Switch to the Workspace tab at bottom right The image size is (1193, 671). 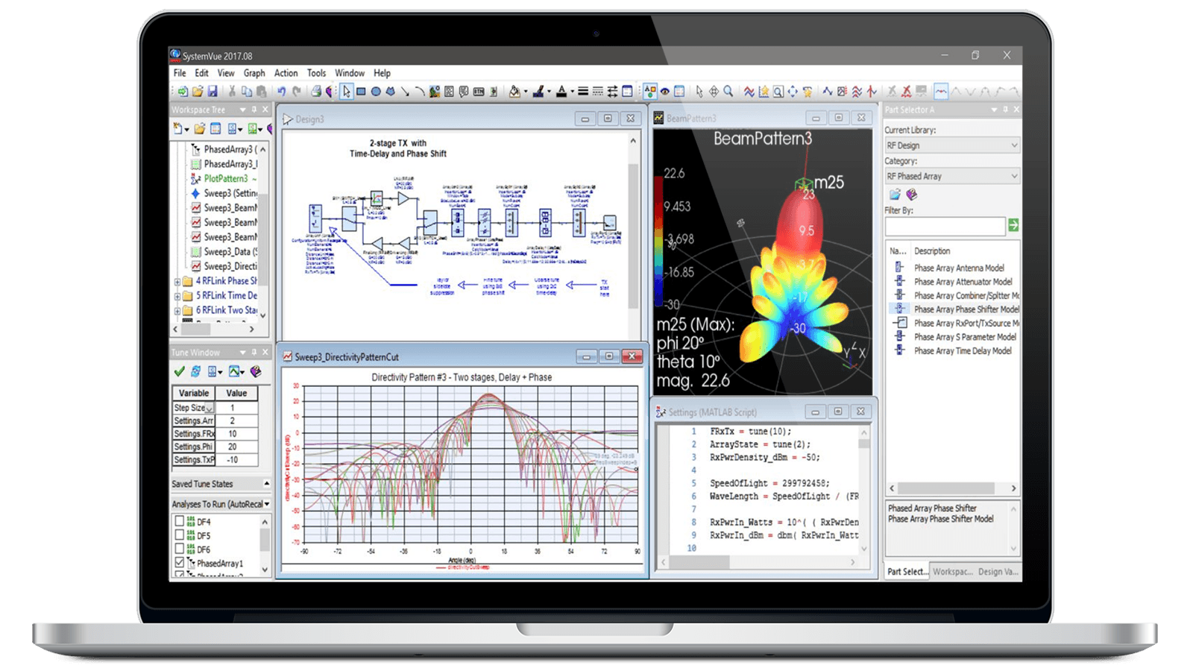point(951,570)
